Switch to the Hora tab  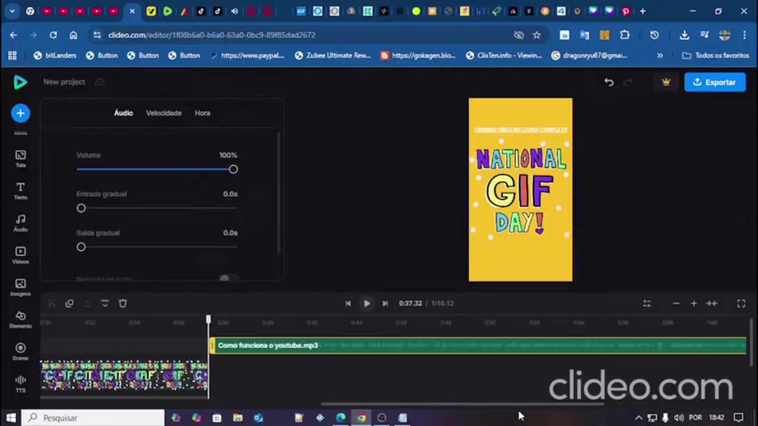tap(203, 113)
